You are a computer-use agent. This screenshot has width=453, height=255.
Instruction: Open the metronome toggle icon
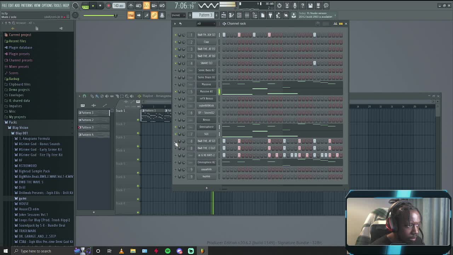click(131, 6)
